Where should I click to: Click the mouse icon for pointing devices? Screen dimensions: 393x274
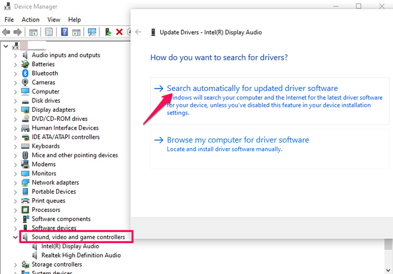click(25, 155)
